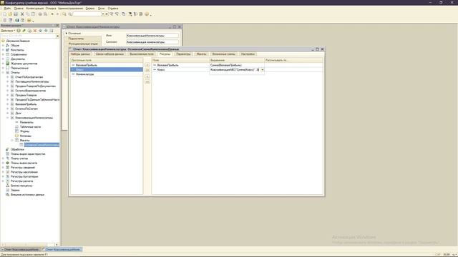The height and width of the screenshot is (257, 458).
Task: Switch to the Вычисляемые поля tab
Action: [x=142, y=54]
